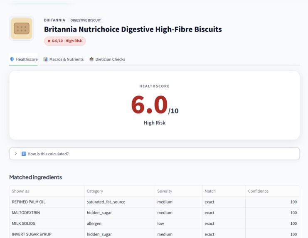Open the Macros & Nutrients tab

pyautogui.click(x=64, y=59)
